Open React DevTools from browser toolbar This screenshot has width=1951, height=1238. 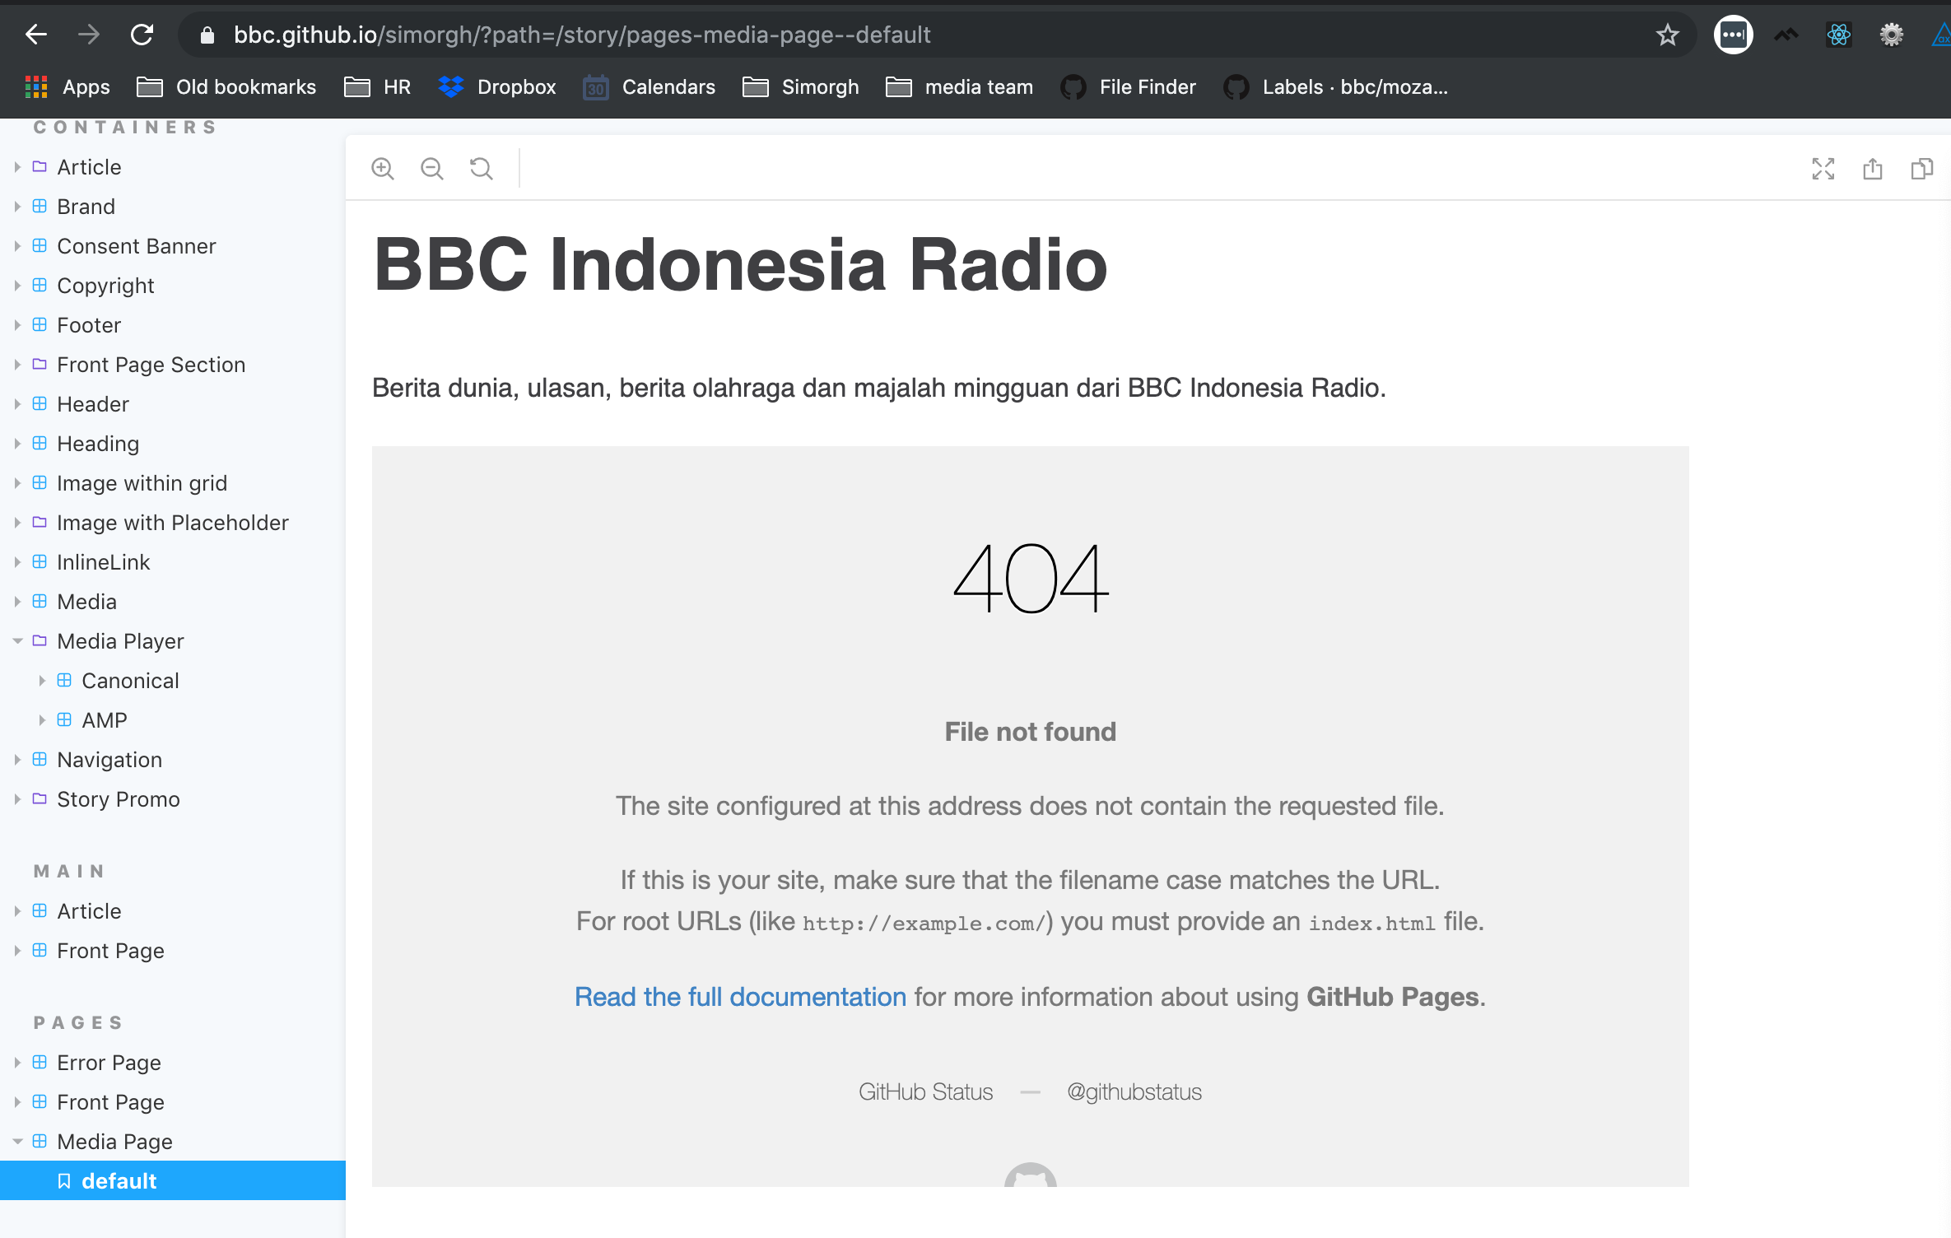[x=1838, y=34]
